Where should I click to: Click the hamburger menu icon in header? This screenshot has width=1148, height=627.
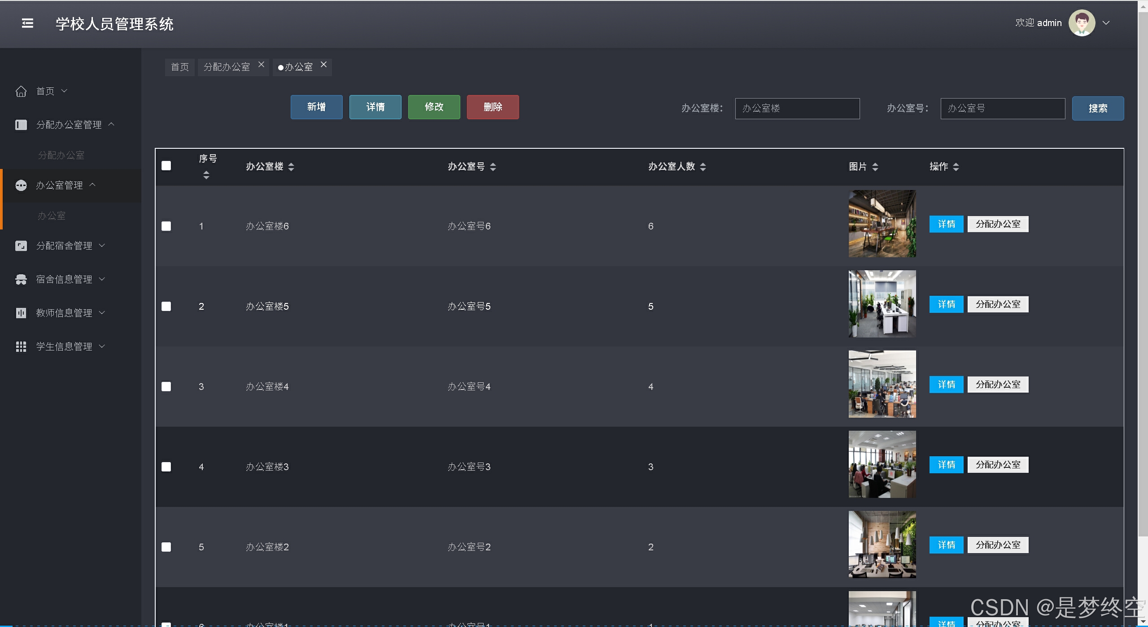point(27,23)
